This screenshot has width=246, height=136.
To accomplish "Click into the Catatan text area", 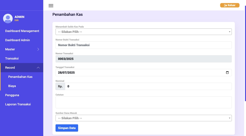I will coord(143,102).
